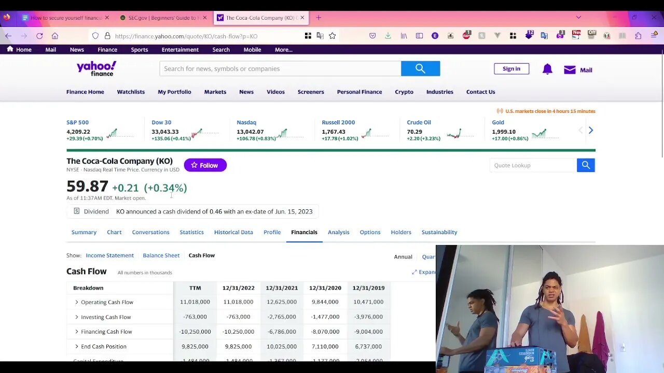
Task: Click the star in the Follow button
Action: click(194, 165)
